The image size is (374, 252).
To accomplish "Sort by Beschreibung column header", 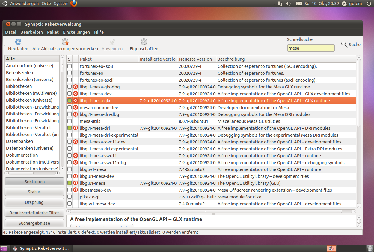I will pos(286,59).
